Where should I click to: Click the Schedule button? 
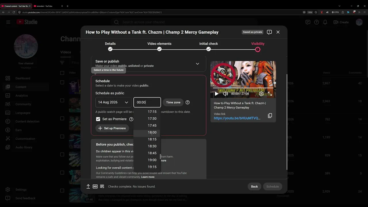(x=273, y=187)
